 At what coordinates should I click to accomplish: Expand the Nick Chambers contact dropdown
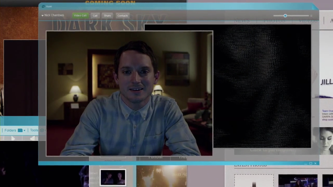pyautogui.click(x=42, y=16)
